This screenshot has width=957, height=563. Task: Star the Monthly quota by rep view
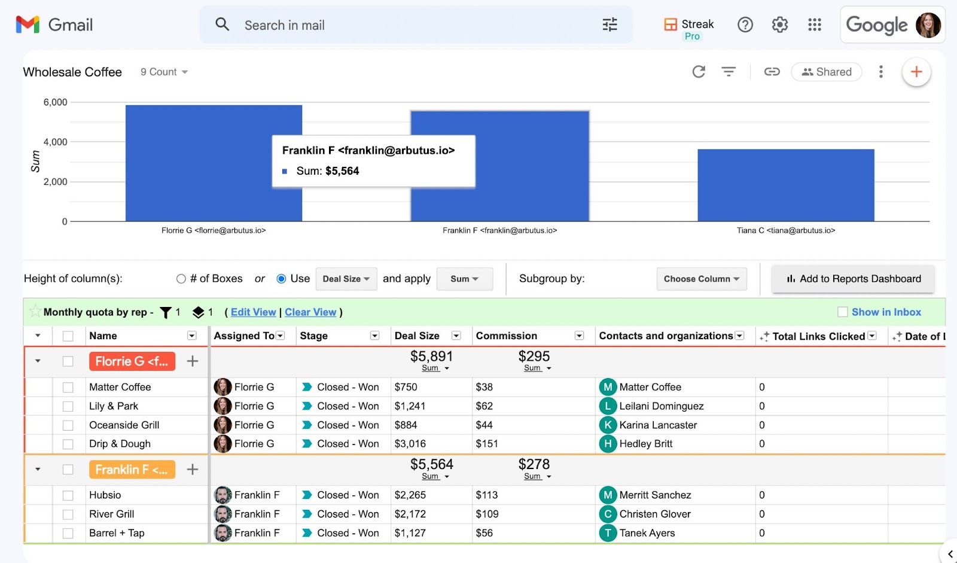coord(35,312)
